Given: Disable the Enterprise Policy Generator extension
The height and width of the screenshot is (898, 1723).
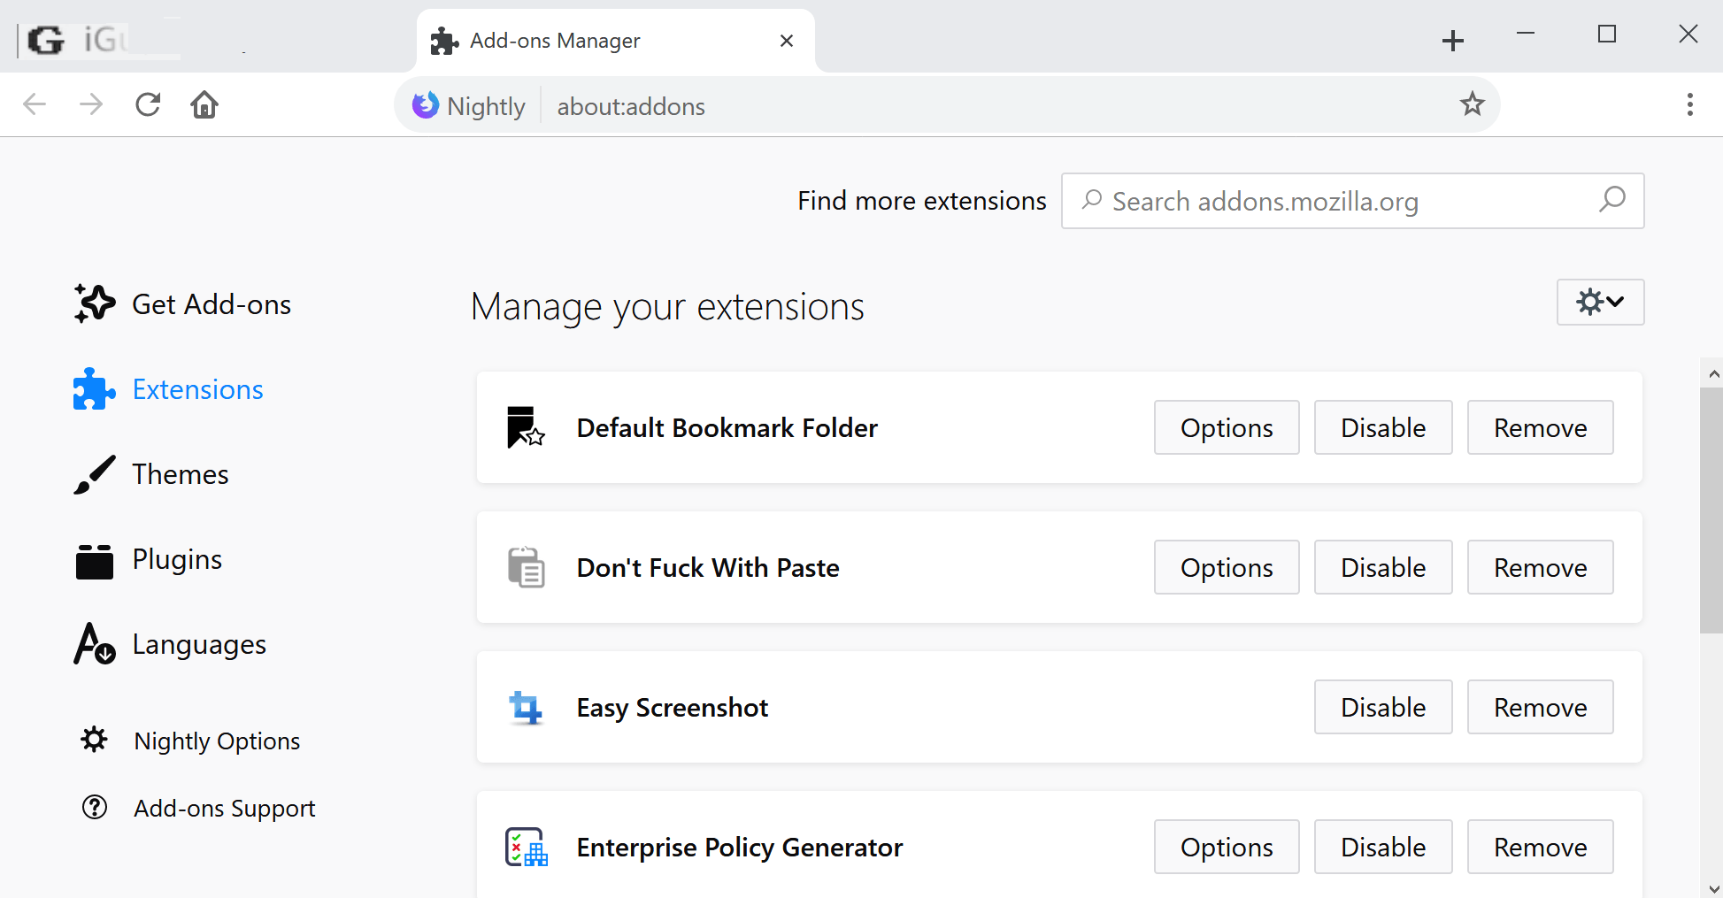Looking at the screenshot, I should (x=1382, y=848).
